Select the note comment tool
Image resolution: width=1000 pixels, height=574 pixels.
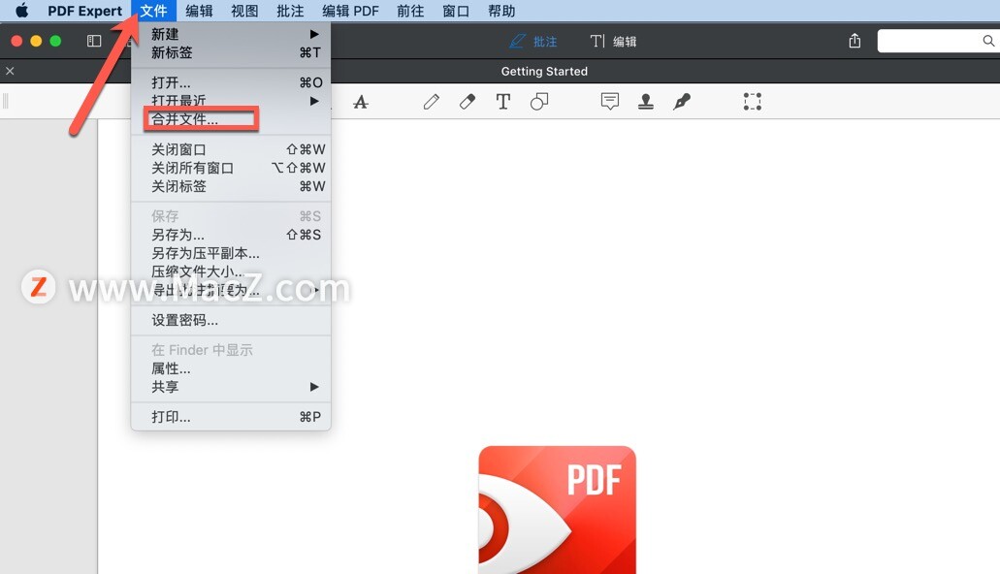tap(610, 102)
